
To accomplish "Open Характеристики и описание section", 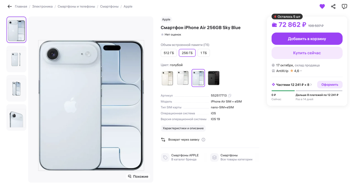I will pos(183,128).
